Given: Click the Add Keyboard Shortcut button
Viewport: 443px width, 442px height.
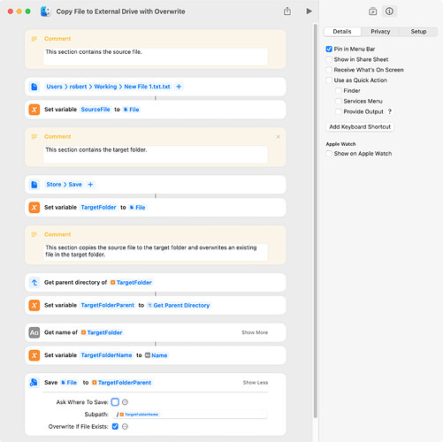Looking at the screenshot, I should coord(360,126).
